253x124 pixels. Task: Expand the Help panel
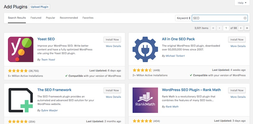click(x=242, y=3)
